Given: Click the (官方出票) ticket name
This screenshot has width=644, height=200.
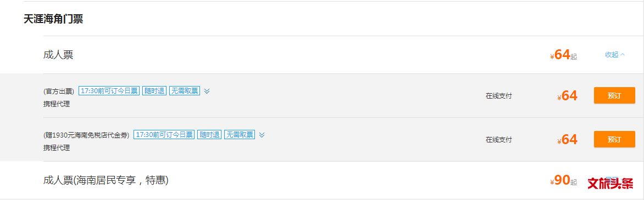Looking at the screenshot, I should [59, 92].
